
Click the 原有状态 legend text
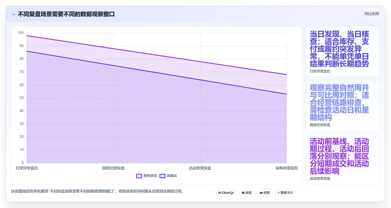[150, 176]
